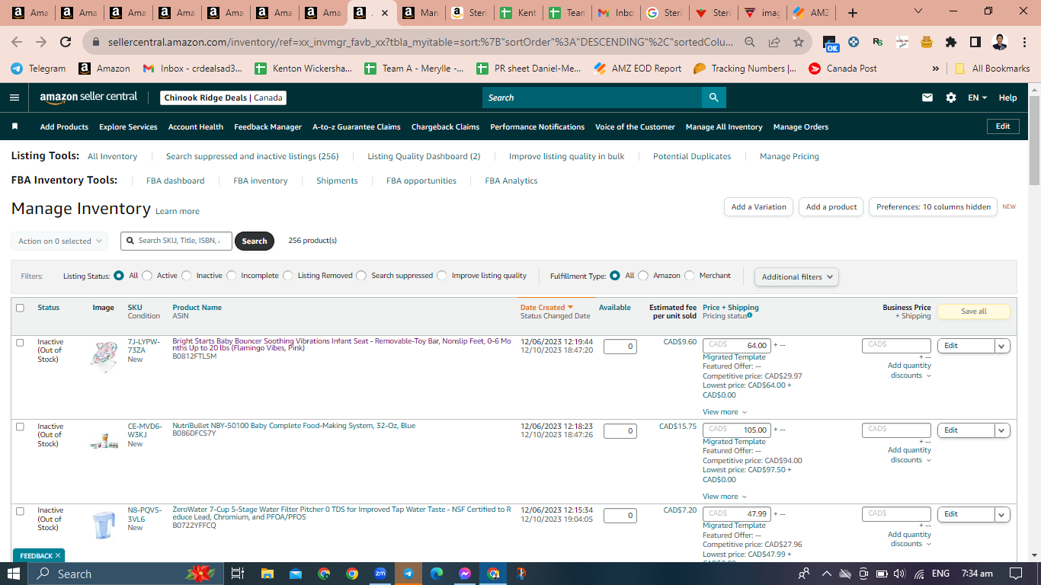Choose Incomplete listing status radio
Image resolution: width=1041 pixels, height=585 pixels.
(x=232, y=276)
